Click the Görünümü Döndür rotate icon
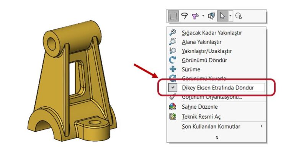This screenshot has width=294, height=155. (x=173, y=60)
